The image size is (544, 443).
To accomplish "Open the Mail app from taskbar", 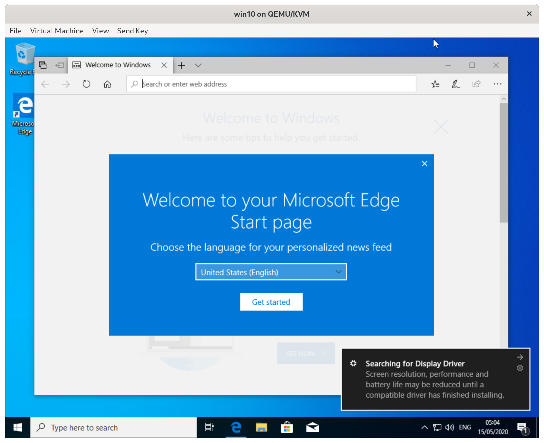I will 312,427.
